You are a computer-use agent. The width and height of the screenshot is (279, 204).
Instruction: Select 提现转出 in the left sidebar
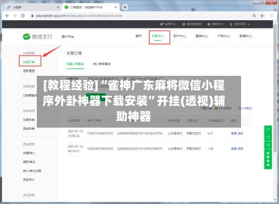[x=29, y=162]
